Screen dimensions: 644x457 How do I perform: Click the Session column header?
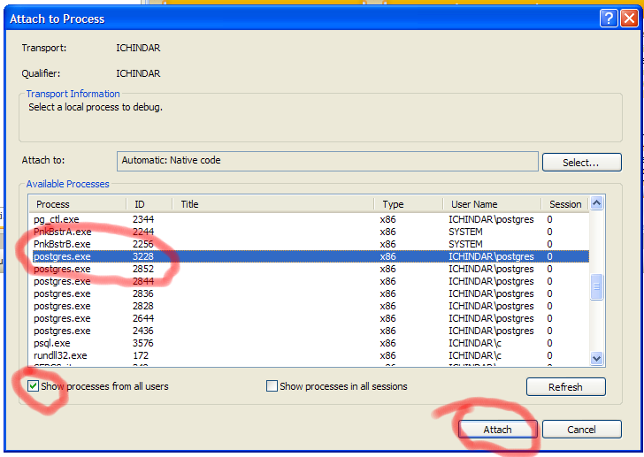pos(564,204)
